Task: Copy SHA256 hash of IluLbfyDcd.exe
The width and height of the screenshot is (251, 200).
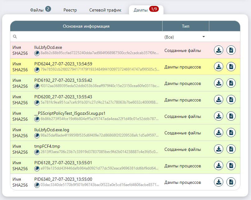Action: pos(37,53)
